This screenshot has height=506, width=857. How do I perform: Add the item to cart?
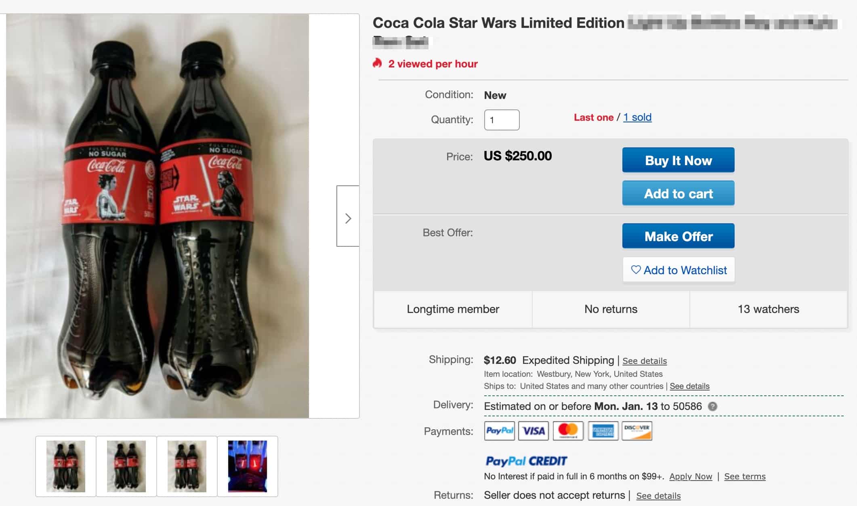coord(678,193)
